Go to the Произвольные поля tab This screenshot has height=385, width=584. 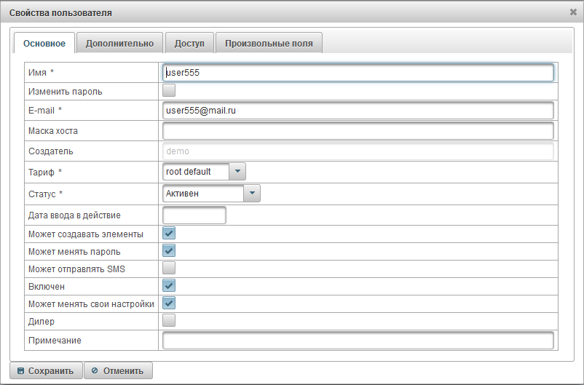tap(269, 44)
